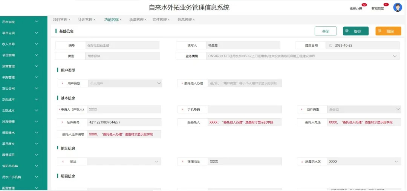Click the 用户类型 section heading
Screen dimensions: 407x191
(68, 70)
